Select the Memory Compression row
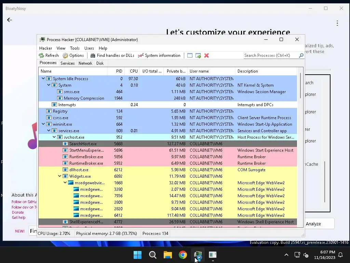350x263 pixels. (x=167, y=98)
